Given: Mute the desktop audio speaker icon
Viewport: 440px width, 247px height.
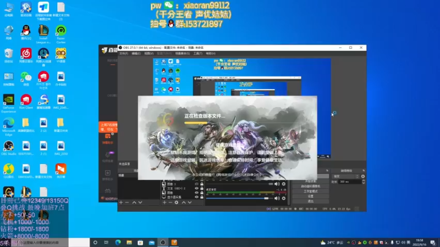Looking at the screenshot, I should (277, 198).
